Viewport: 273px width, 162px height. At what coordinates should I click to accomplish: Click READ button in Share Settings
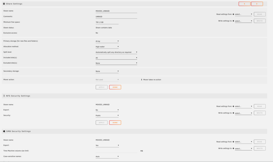click(260, 14)
